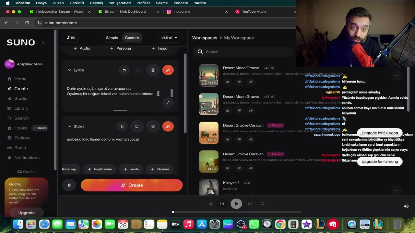Open Dosya menu in menu bar
Screen dimensions: 415x233
tap(41, 3)
